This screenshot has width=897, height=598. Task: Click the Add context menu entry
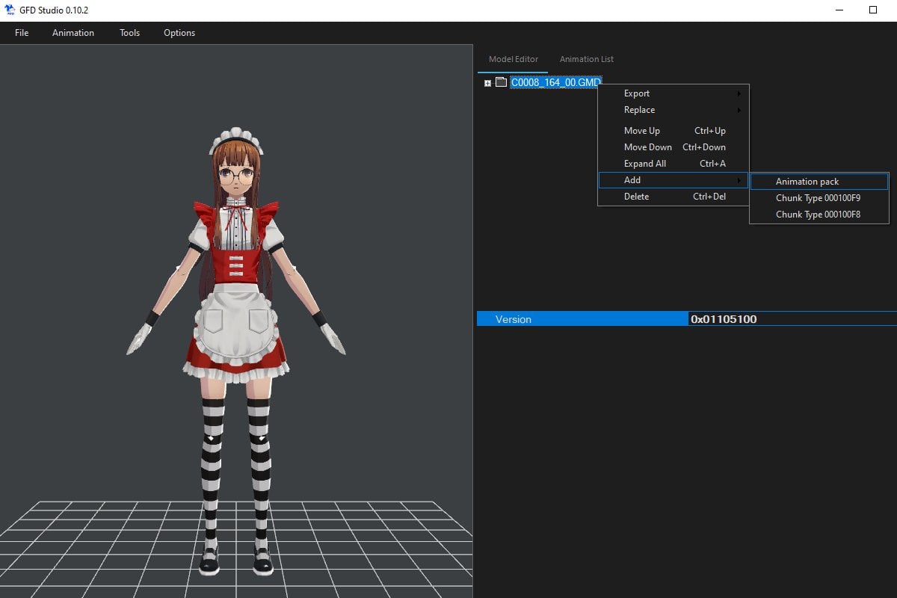673,180
